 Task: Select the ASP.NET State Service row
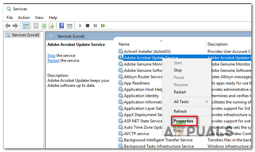coord(143,121)
